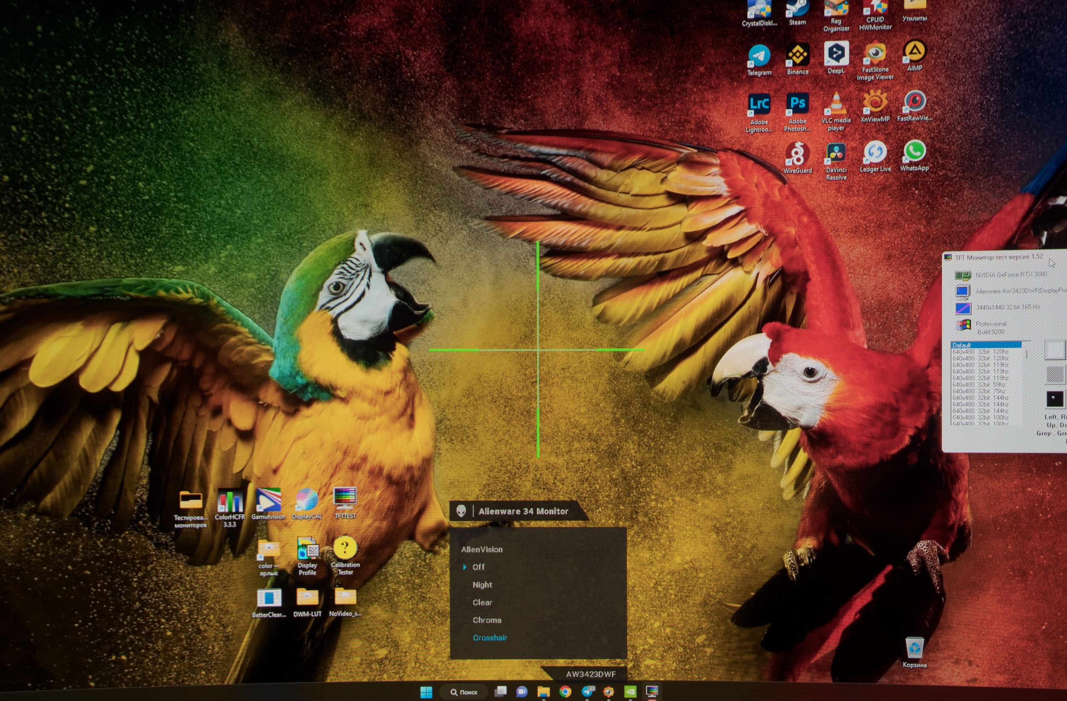Open the Windows Start menu on the taskbar
The height and width of the screenshot is (701, 1067).
tap(426, 692)
